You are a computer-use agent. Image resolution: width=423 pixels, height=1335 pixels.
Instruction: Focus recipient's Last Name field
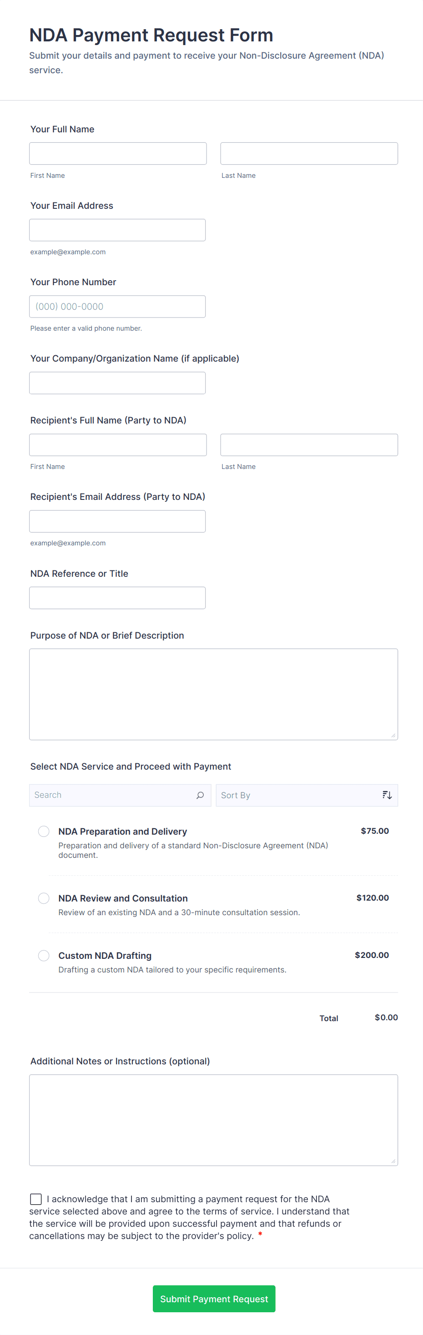pyautogui.click(x=309, y=445)
